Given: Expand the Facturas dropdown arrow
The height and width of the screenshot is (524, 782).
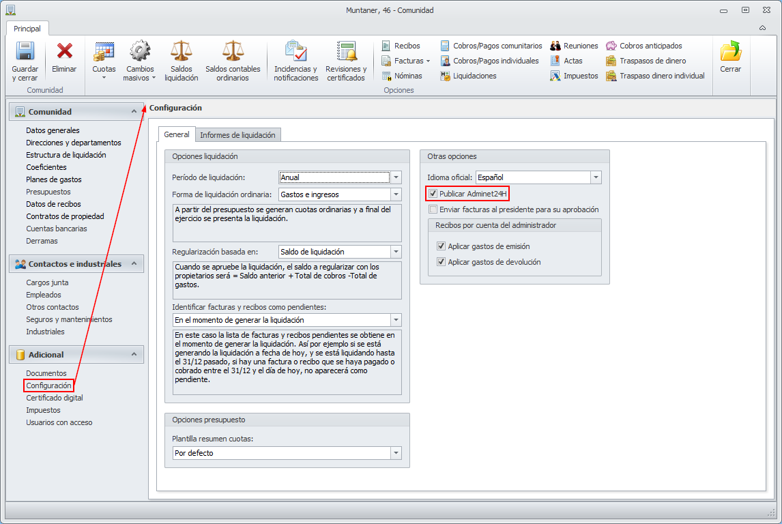Looking at the screenshot, I should click(x=428, y=61).
